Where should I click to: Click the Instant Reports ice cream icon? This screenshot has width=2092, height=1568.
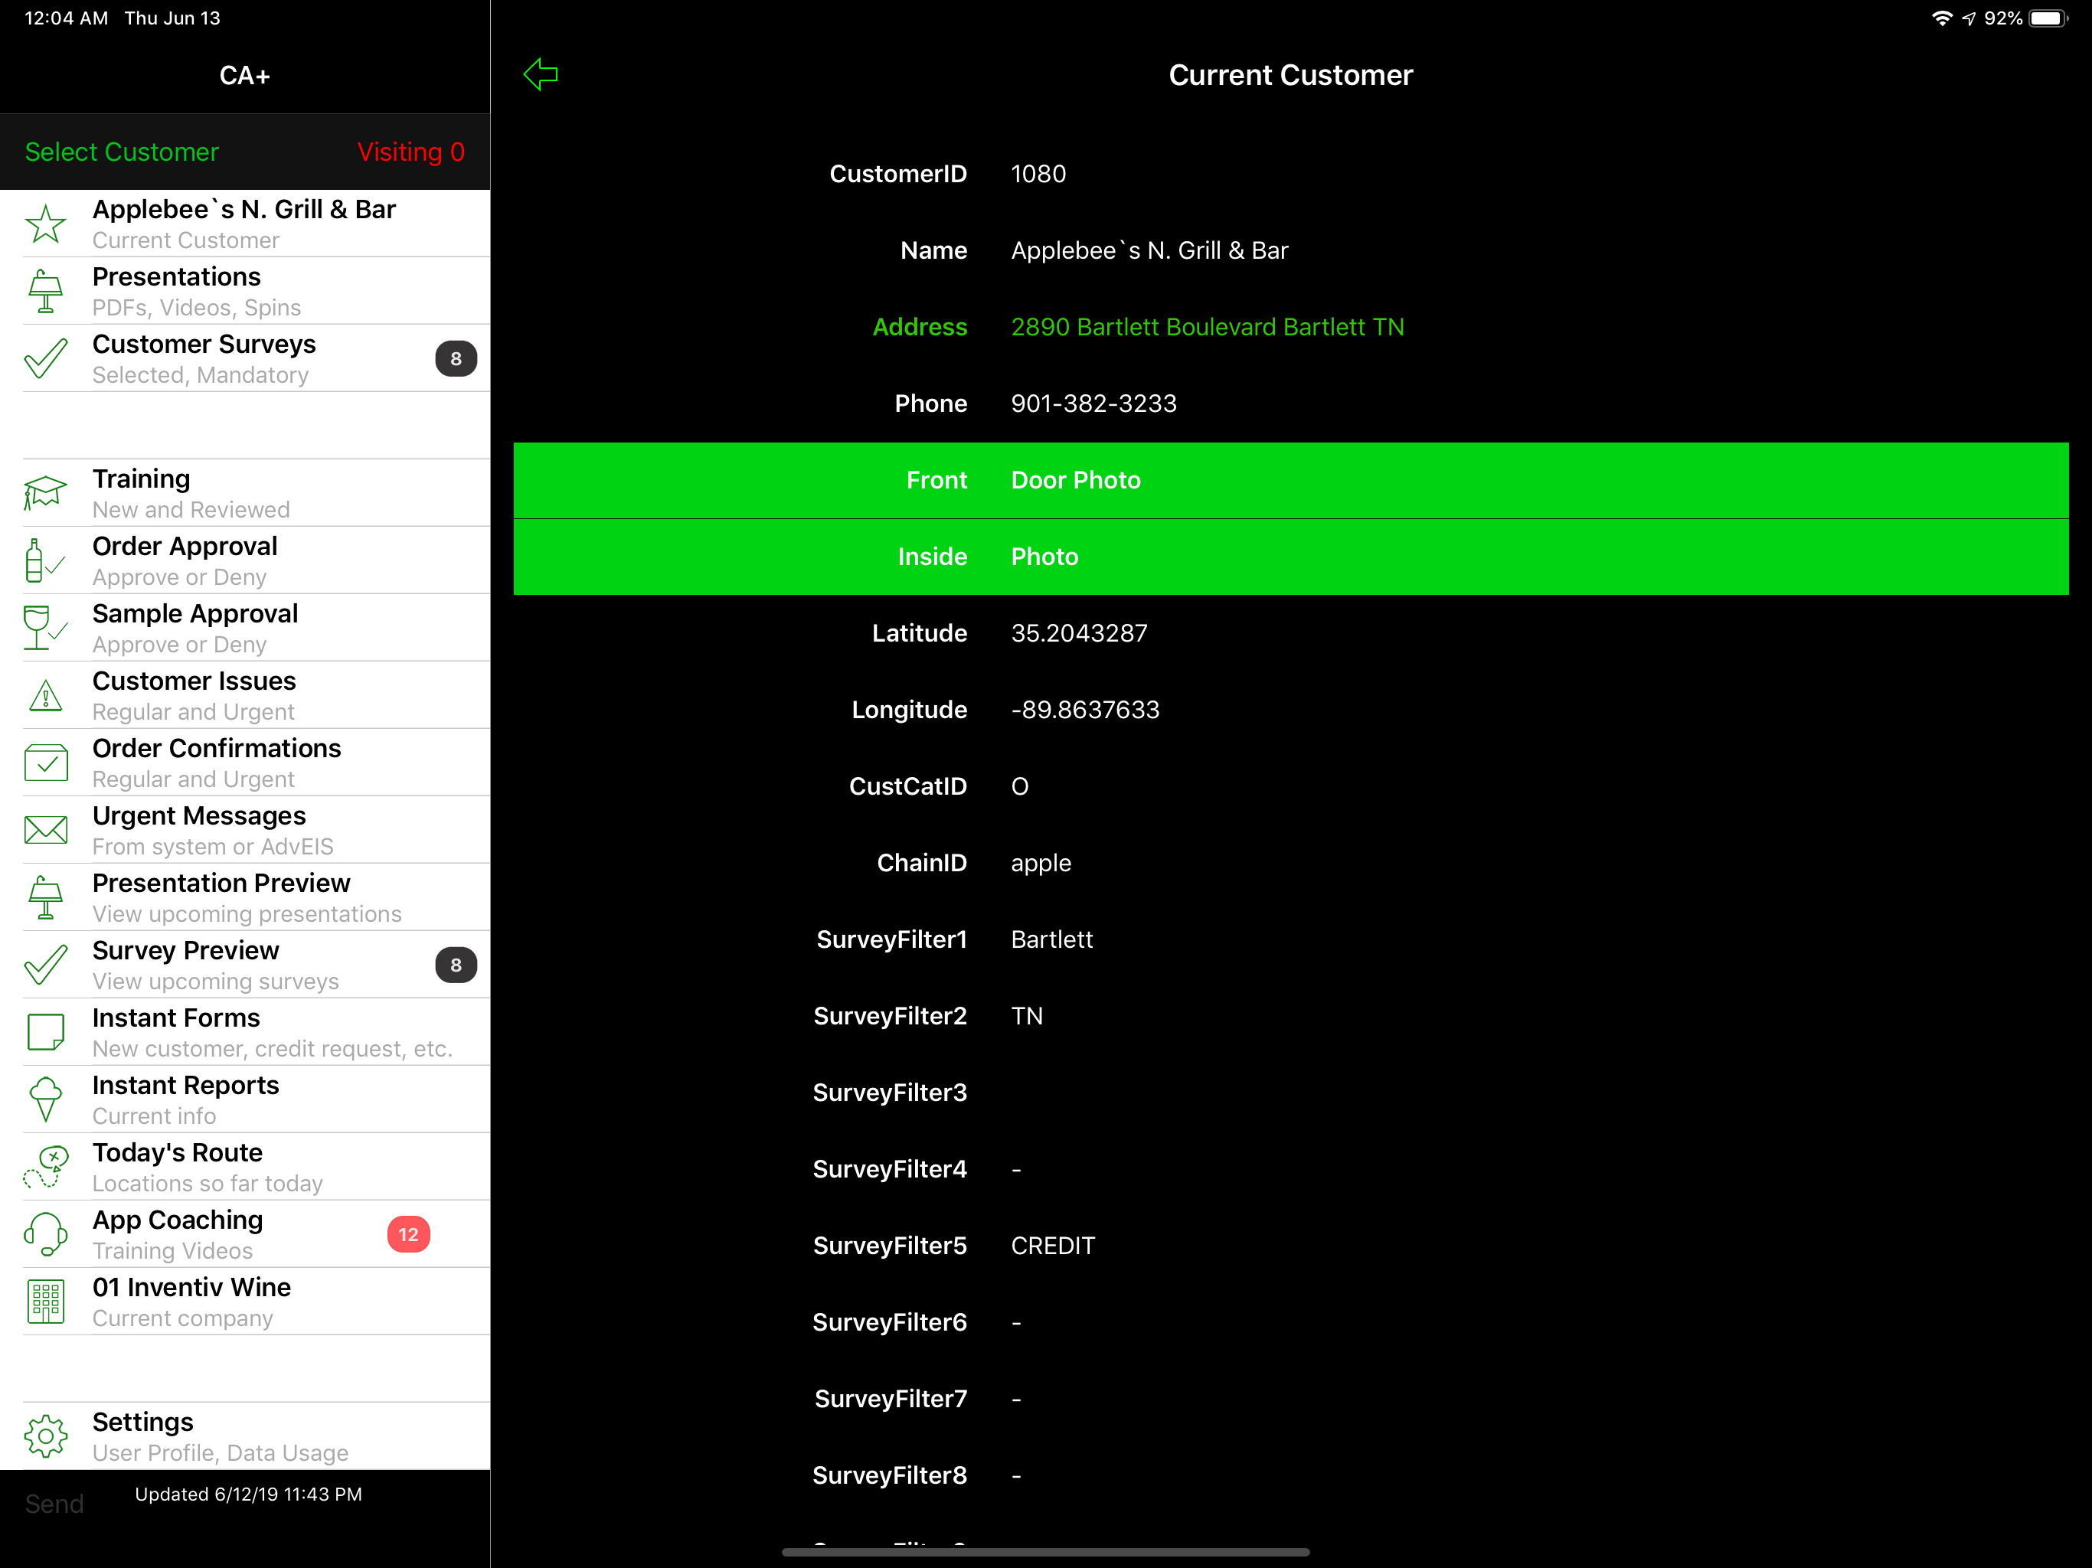[x=45, y=1099]
